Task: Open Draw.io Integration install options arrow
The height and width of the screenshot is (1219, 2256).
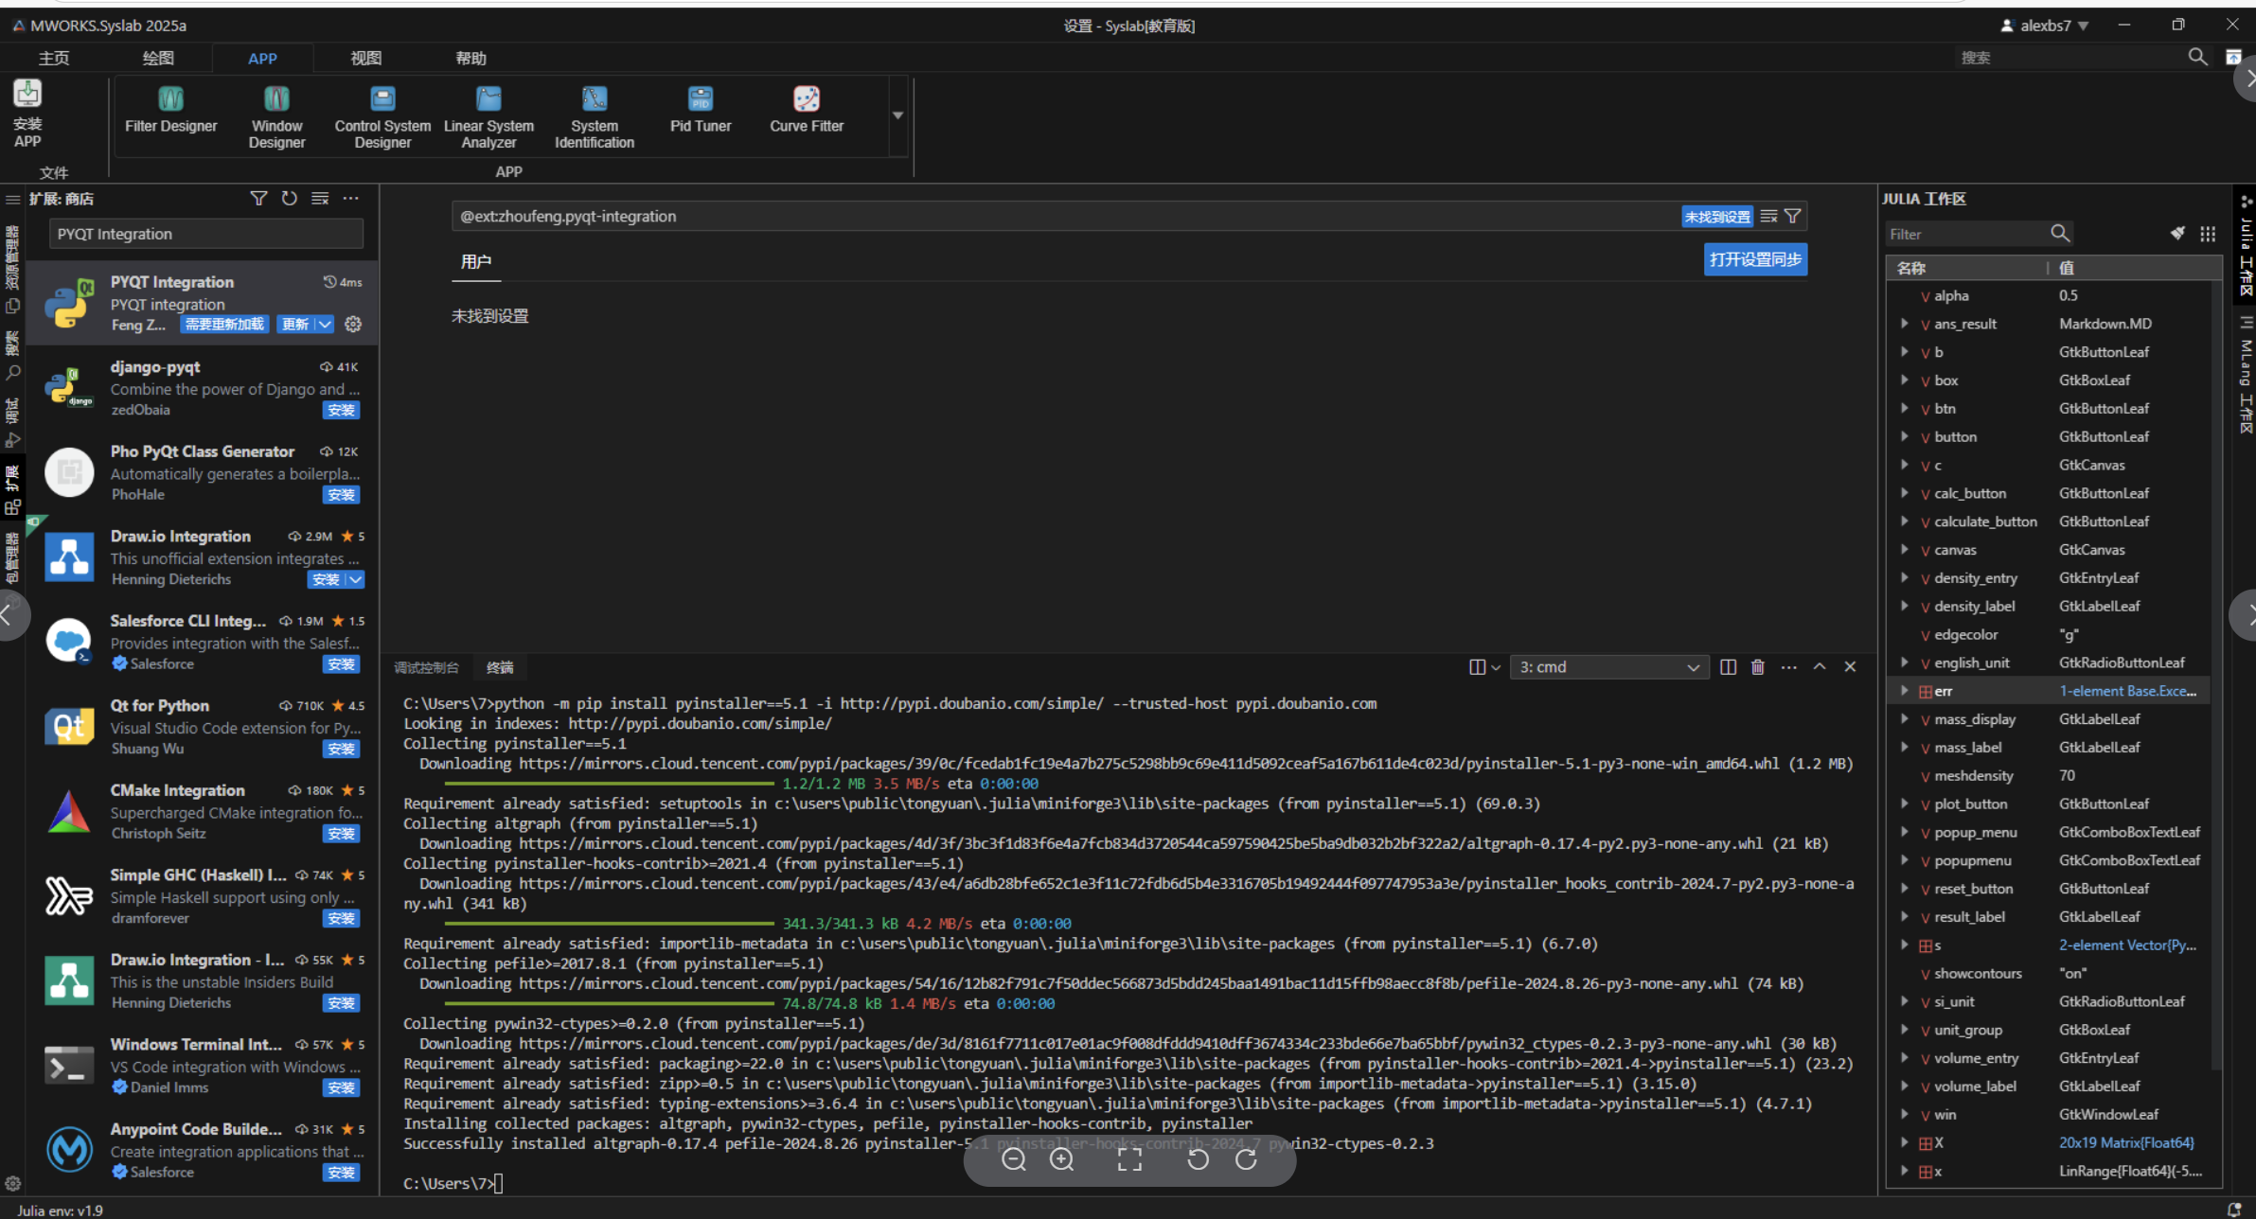Action: click(355, 579)
